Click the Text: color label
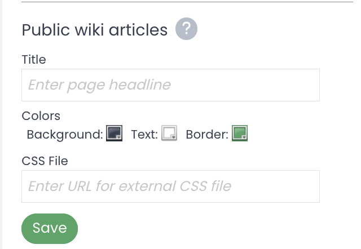This screenshot has height=249, width=361. click(144, 135)
